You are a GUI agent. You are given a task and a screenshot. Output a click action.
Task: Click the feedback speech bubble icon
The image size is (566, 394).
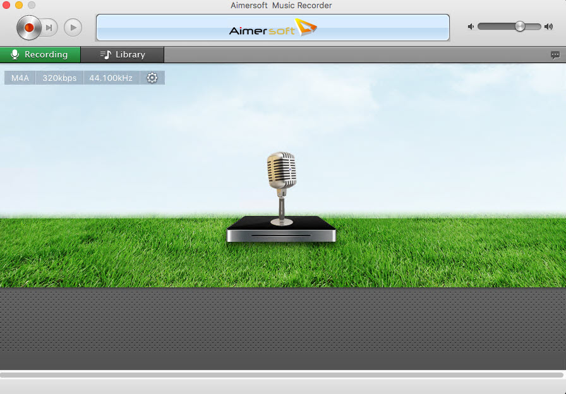(555, 55)
